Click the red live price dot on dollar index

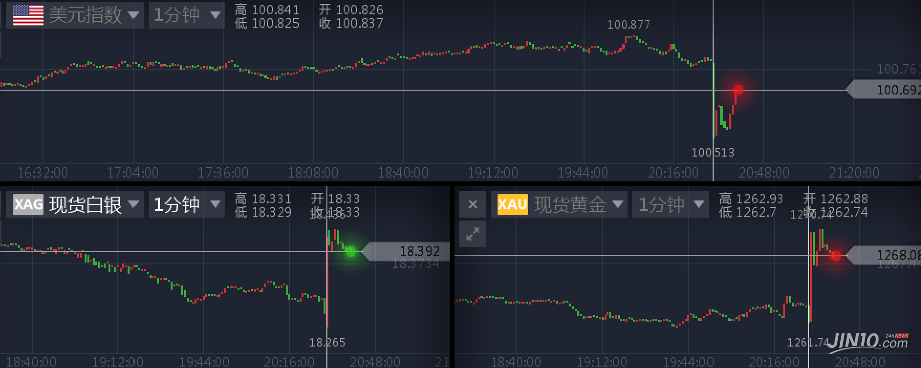coord(738,90)
